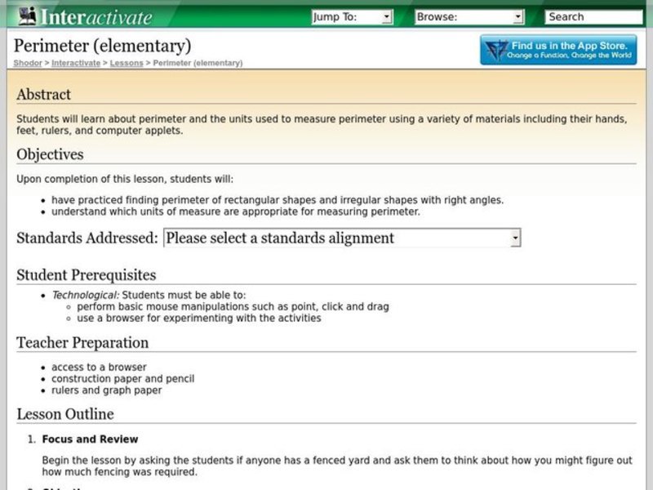Follow the Shodor breadcrumb link

point(26,63)
